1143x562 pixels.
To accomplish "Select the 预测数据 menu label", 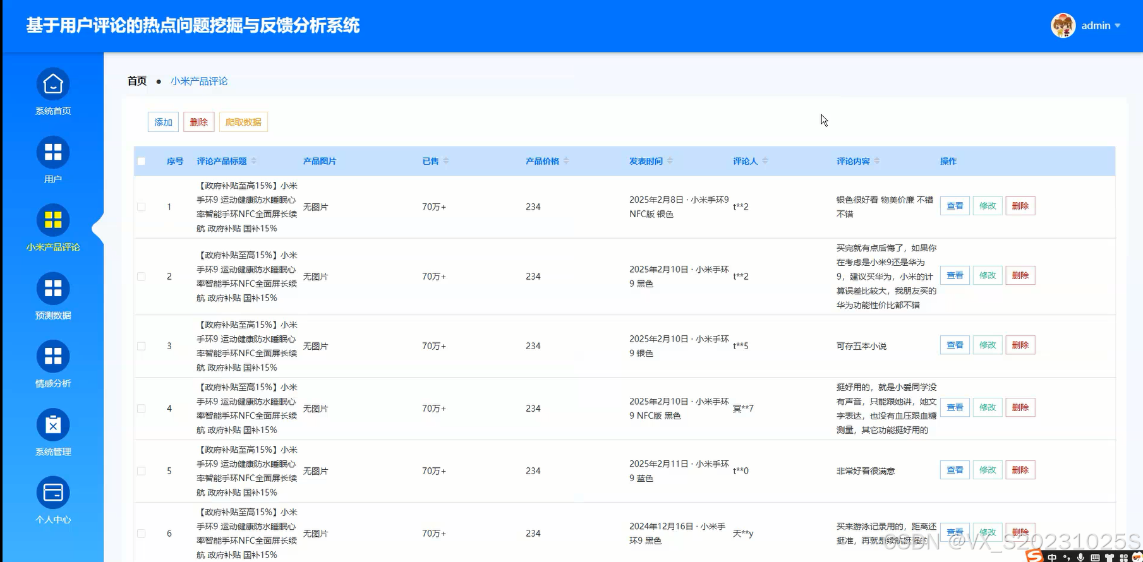I will [x=53, y=316].
